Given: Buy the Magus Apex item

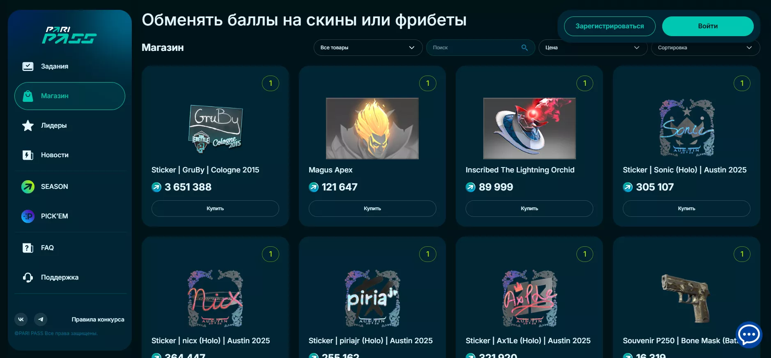Looking at the screenshot, I should coord(372,209).
